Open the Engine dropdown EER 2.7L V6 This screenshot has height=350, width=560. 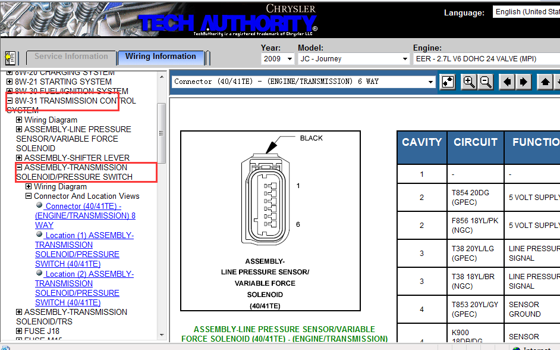(486, 59)
